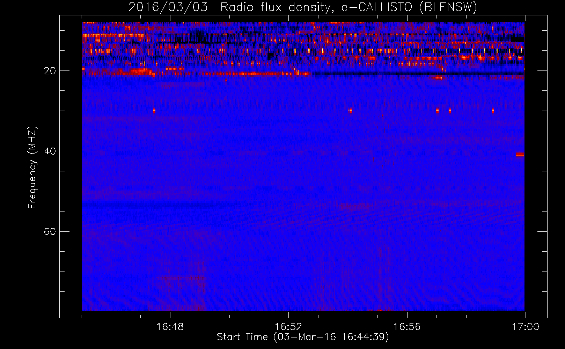
Task: Click the plot title "Radio flux density, e-CALLISTO (BLENSW)"
Action: [348, 7]
